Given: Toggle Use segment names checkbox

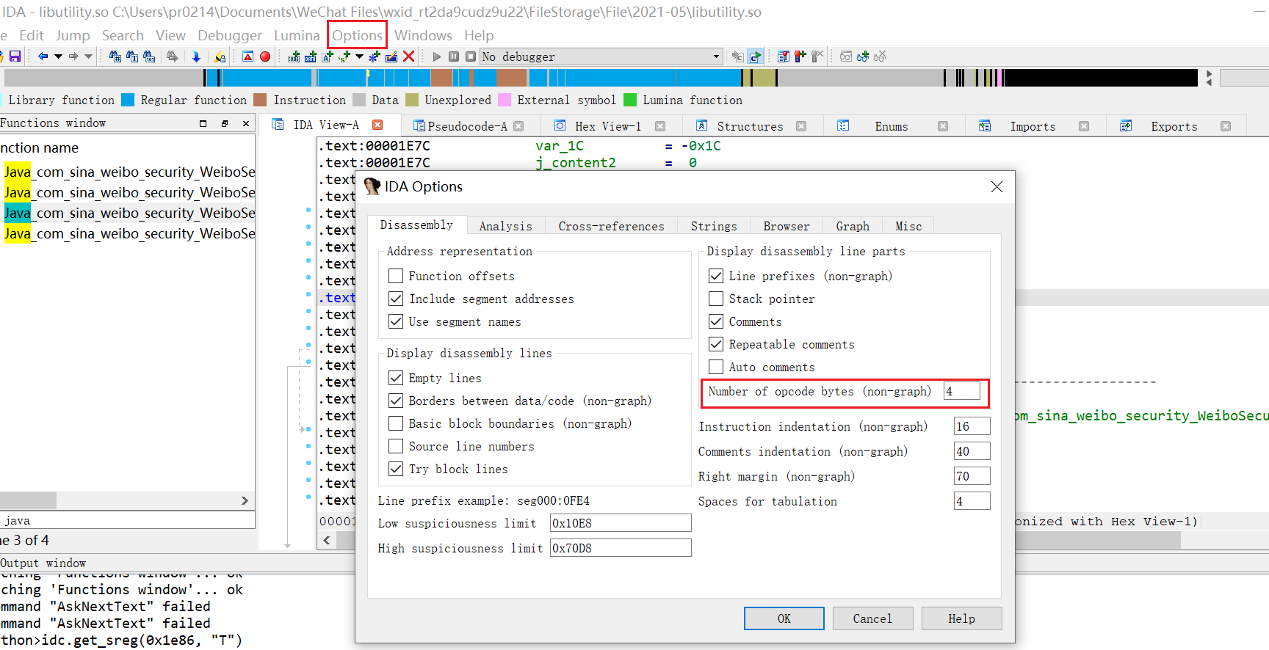Looking at the screenshot, I should click(396, 321).
